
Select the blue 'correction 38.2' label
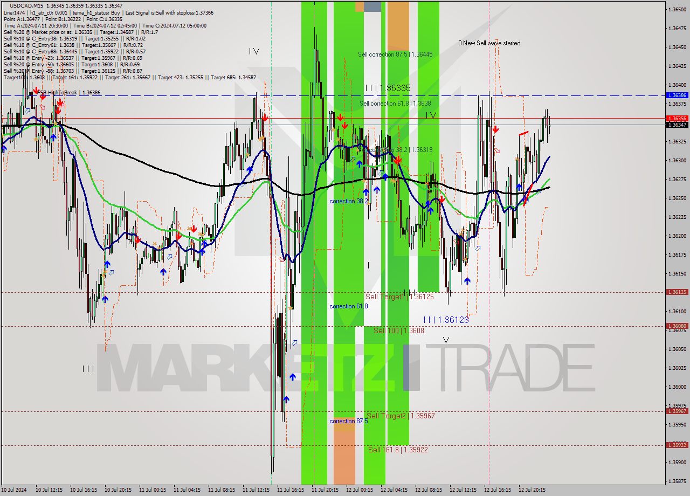click(x=349, y=201)
